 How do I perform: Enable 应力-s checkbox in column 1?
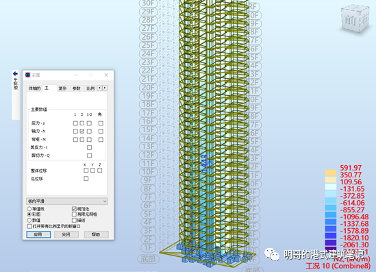point(75,123)
